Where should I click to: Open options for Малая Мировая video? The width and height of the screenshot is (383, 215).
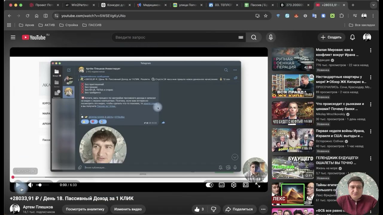371,50
